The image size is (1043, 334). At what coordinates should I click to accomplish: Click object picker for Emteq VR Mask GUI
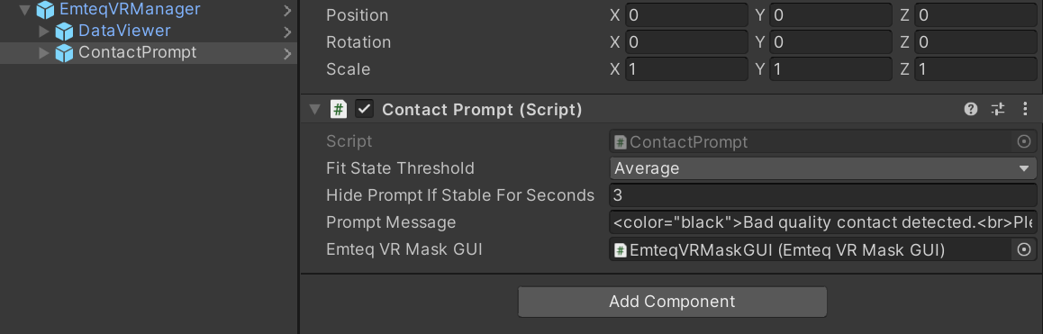click(1024, 249)
